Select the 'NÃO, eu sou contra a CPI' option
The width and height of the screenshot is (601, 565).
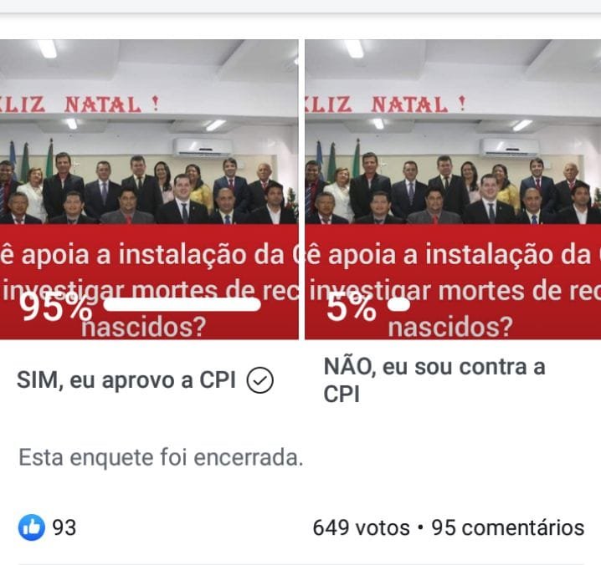click(434, 380)
